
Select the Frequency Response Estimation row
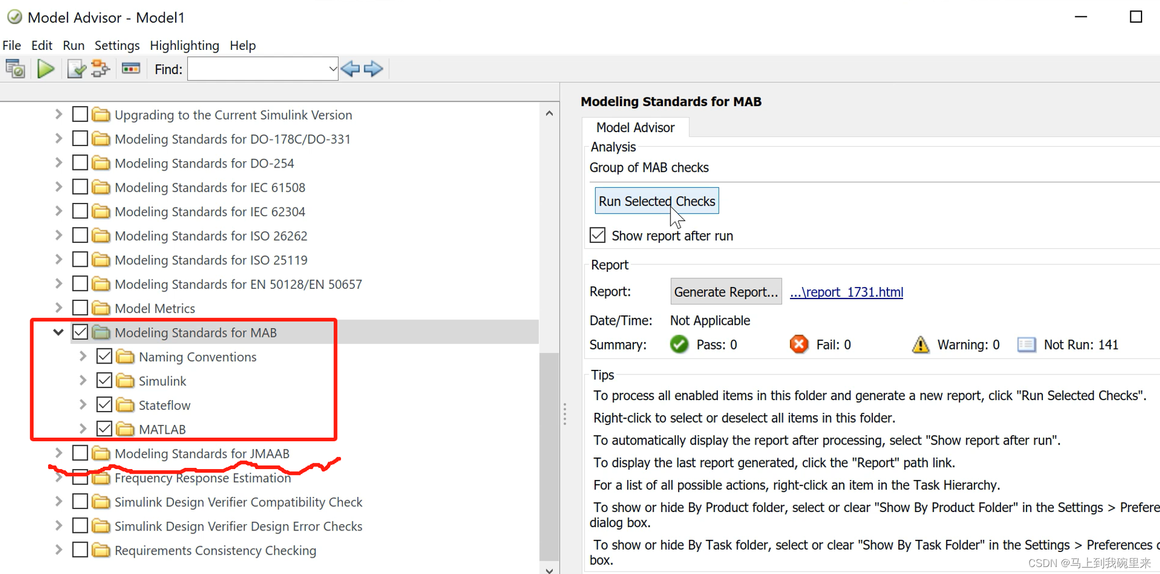tap(203, 478)
